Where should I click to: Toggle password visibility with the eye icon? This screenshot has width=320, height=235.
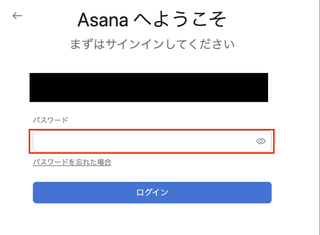point(261,141)
